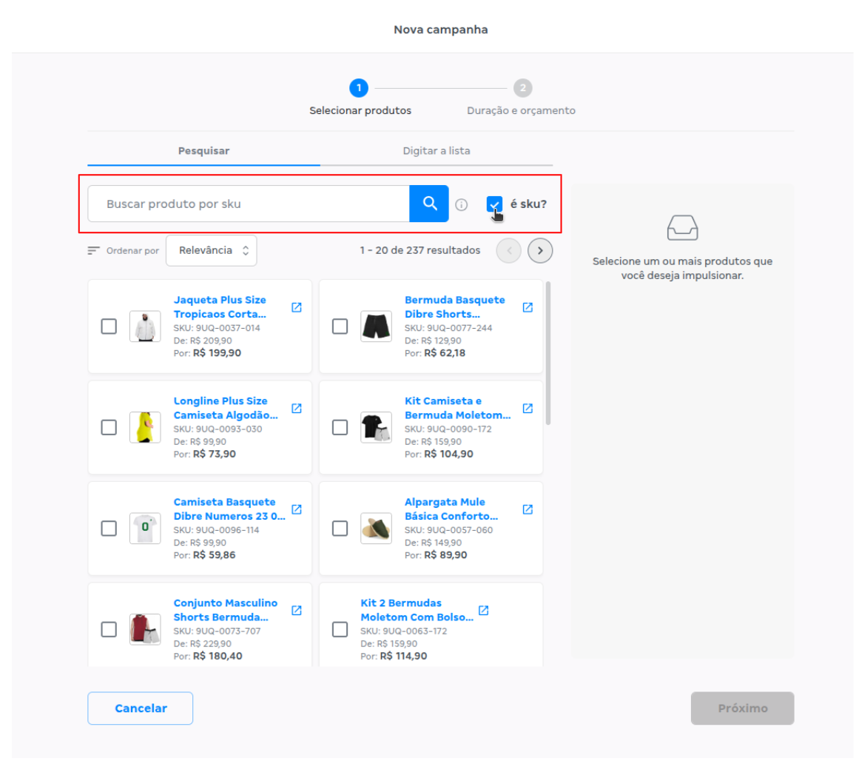Viewport: 859px width, 764px height.
Task: Select the Pesquisar tab
Action: (x=203, y=151)
